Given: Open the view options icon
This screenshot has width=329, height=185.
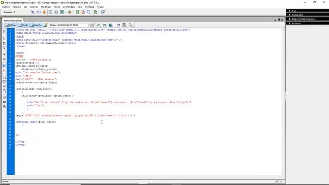Looking at the screenshot, I should [x=124, y=25].
